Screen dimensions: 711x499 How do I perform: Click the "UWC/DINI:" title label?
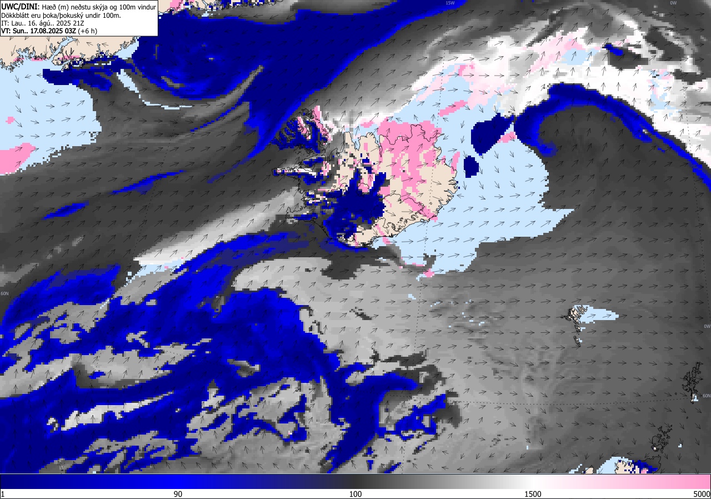tap(20, 6)
